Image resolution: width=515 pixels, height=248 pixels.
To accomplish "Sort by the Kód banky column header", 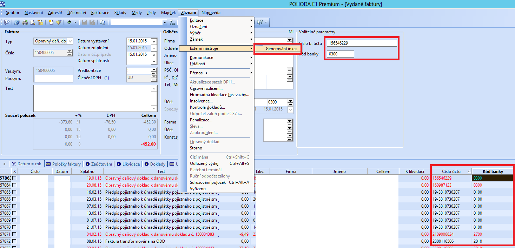I will 493,172.
